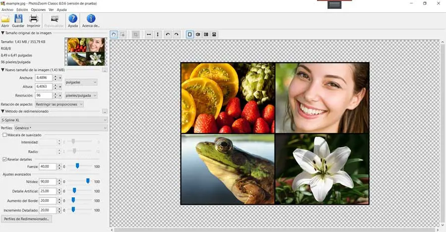
Task: Adjust the Nitidez slider handle
Action: [88, 181]
